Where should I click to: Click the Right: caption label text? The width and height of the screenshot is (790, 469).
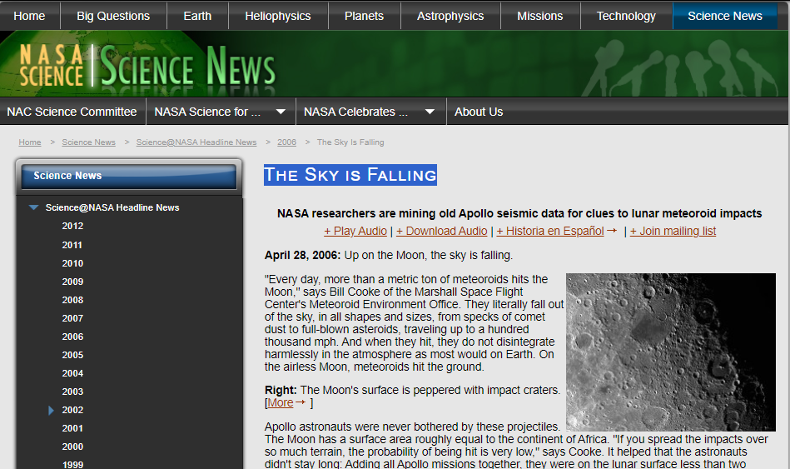pos(281,391)
